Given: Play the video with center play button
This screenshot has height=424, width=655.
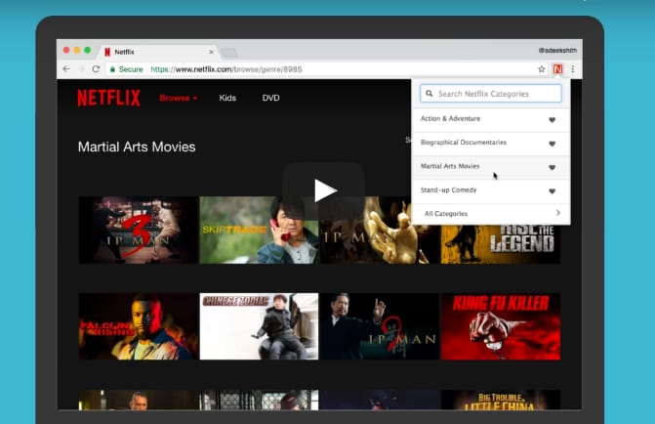Looking at the screenshot, I should pos(324,191).
